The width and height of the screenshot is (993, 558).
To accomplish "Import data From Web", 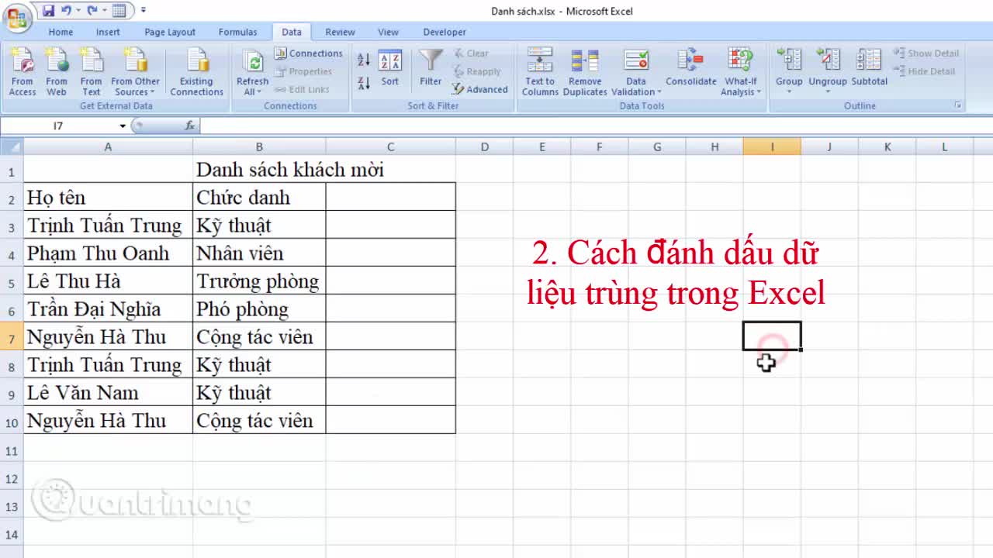I will pyautogui.click(x=57, y=72).
